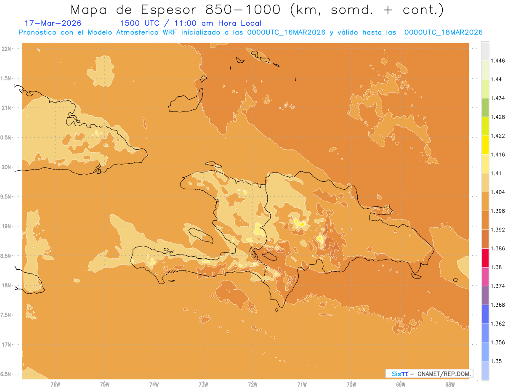The image size is (505, 390).
Task: Select legend value "1.422"
Action: pyautogui.click(x=498, y=135)
